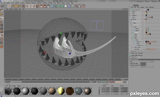Image resolution: width=160 pixels, height=97 pixels.
Task: Click the coordinate system icon
Action: 37,6
